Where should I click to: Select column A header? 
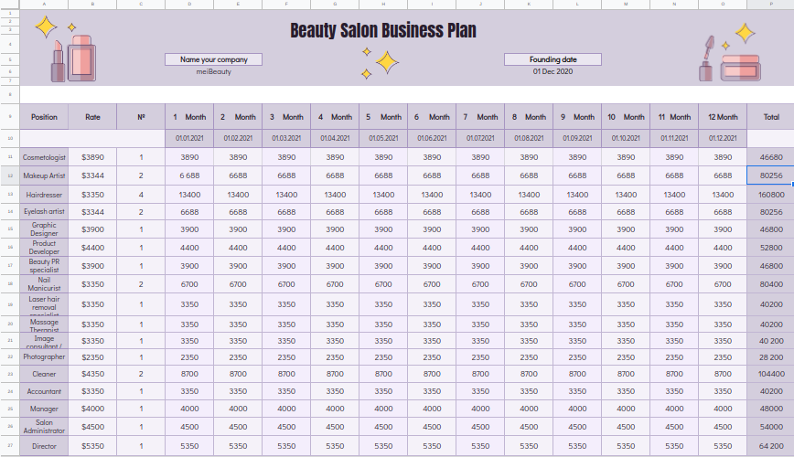coord(44,5)
